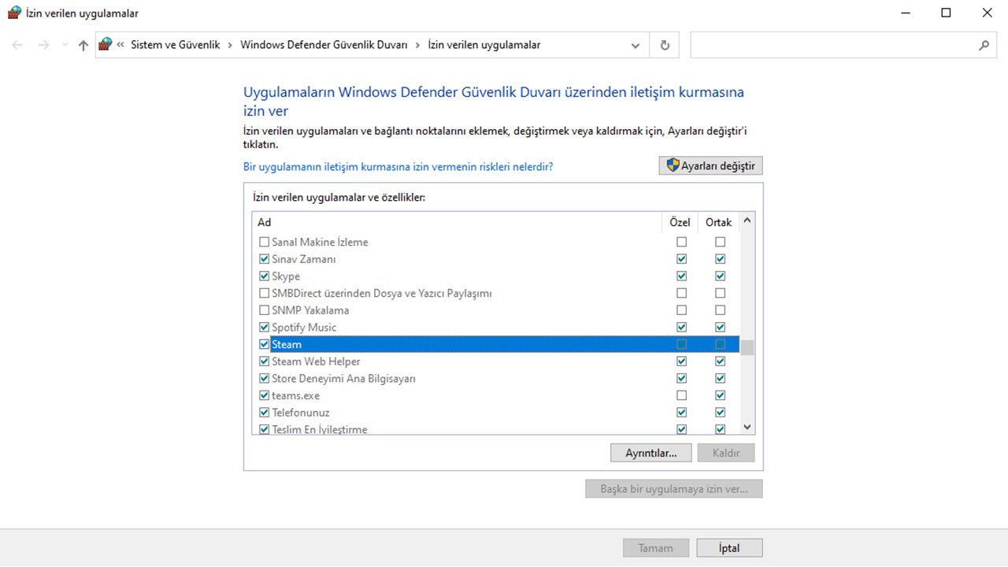
Task: Toggle Ortak checkbox for Telefonunuz
Action: 721,413
